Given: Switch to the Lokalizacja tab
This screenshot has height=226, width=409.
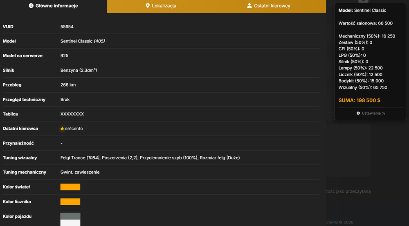Looking at the screenshot, I should tap(161, 6).
